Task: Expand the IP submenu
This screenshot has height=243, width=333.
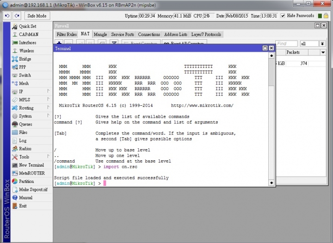Action: pos(49,91)
